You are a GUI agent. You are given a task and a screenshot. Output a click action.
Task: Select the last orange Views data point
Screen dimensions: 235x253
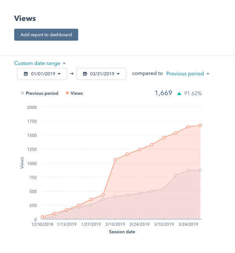pyautogui.click(x=201, y=126)
